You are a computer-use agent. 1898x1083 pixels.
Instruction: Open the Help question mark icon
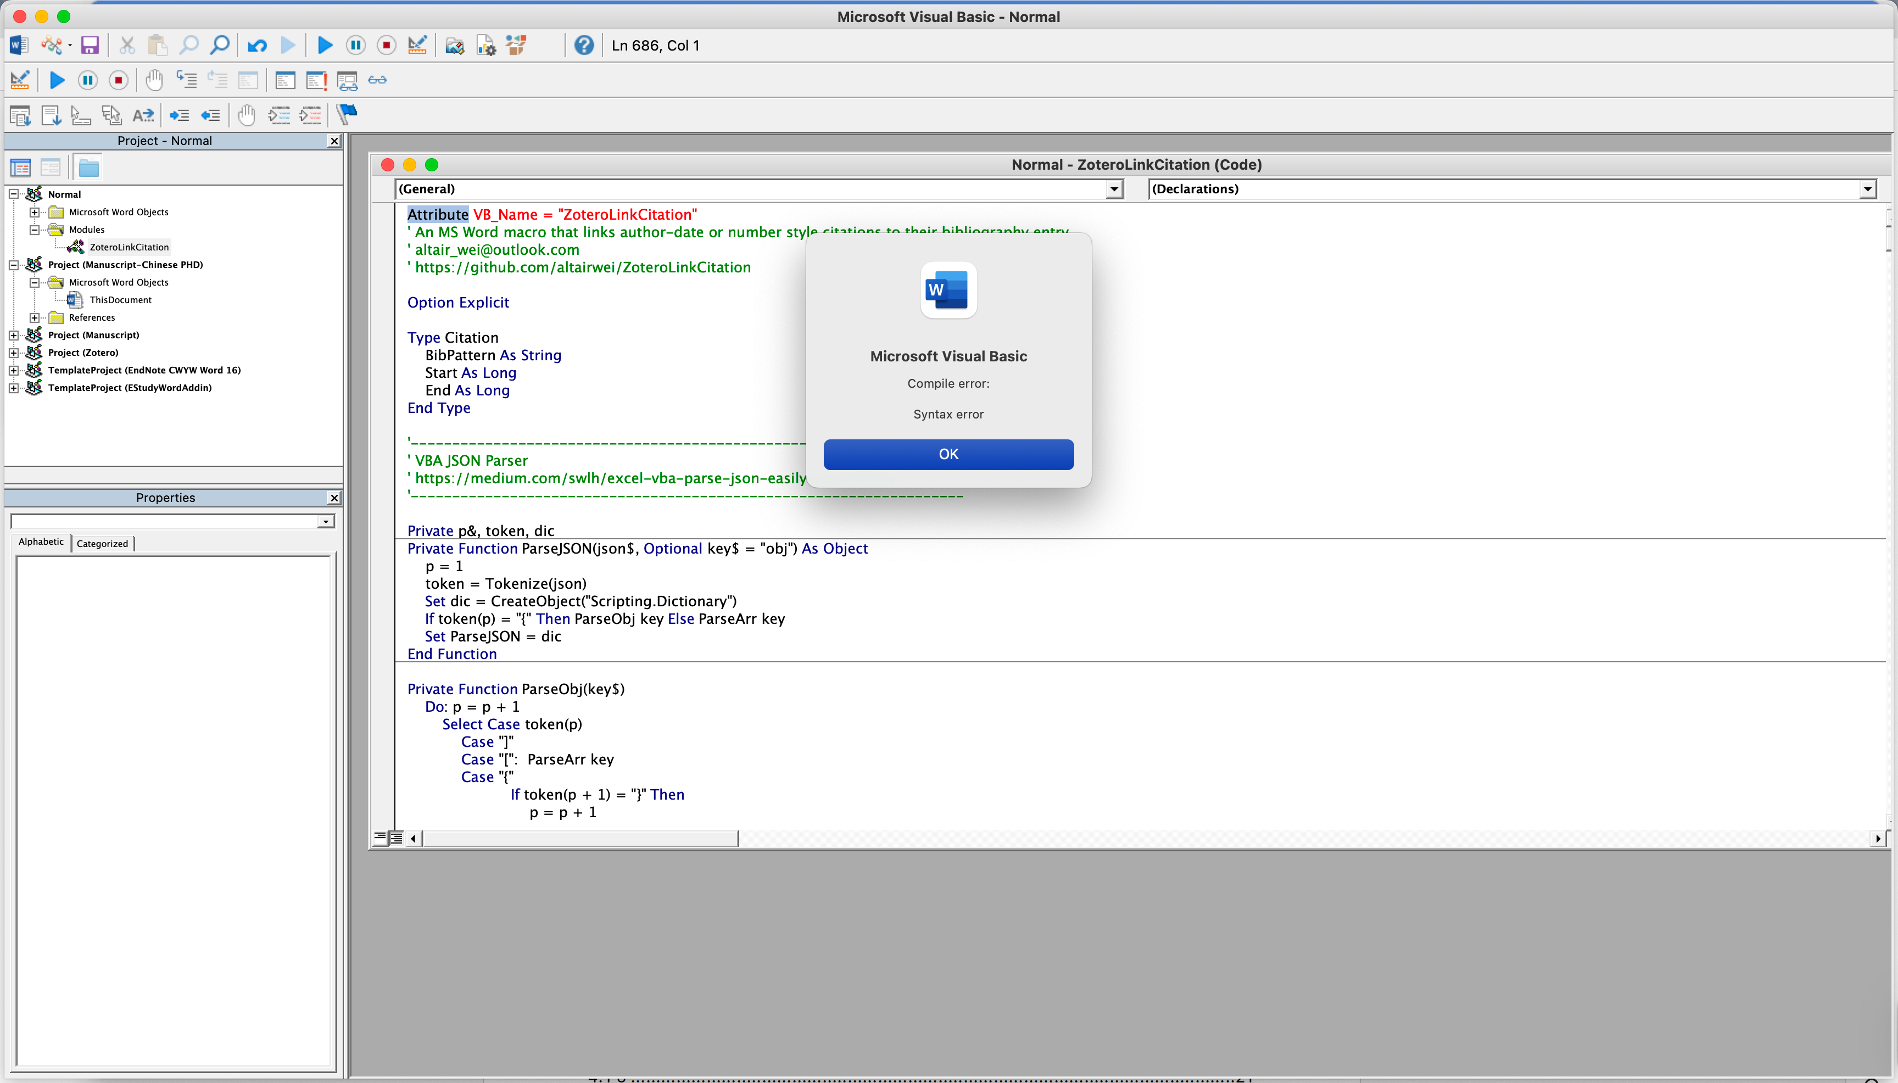pos(584,46)
